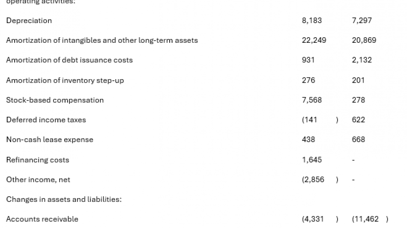Click the Other income, net label
The image size is (407, 228).
[38, 180]
